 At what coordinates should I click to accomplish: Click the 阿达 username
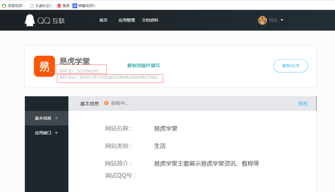pyautogui.click(x=273, y=20)
